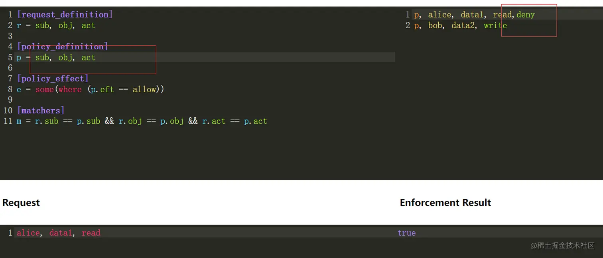The width and height of the screenshot is (603, 258).
Task: Click the enforcement result 'true'
Action: (x=406, y=233)
